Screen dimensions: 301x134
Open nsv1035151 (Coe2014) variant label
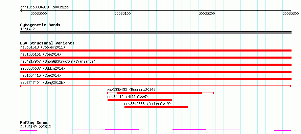click(41, 54)
